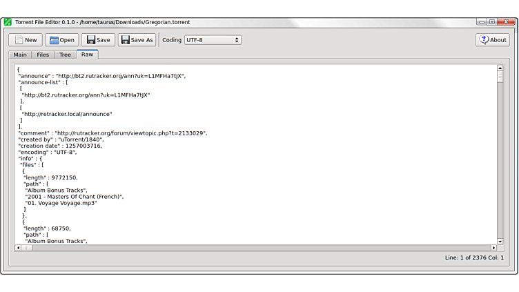The height and width of the screenshot is (292, 519).
Task: Open a torrent file with Open button
Action: (61, 40)
